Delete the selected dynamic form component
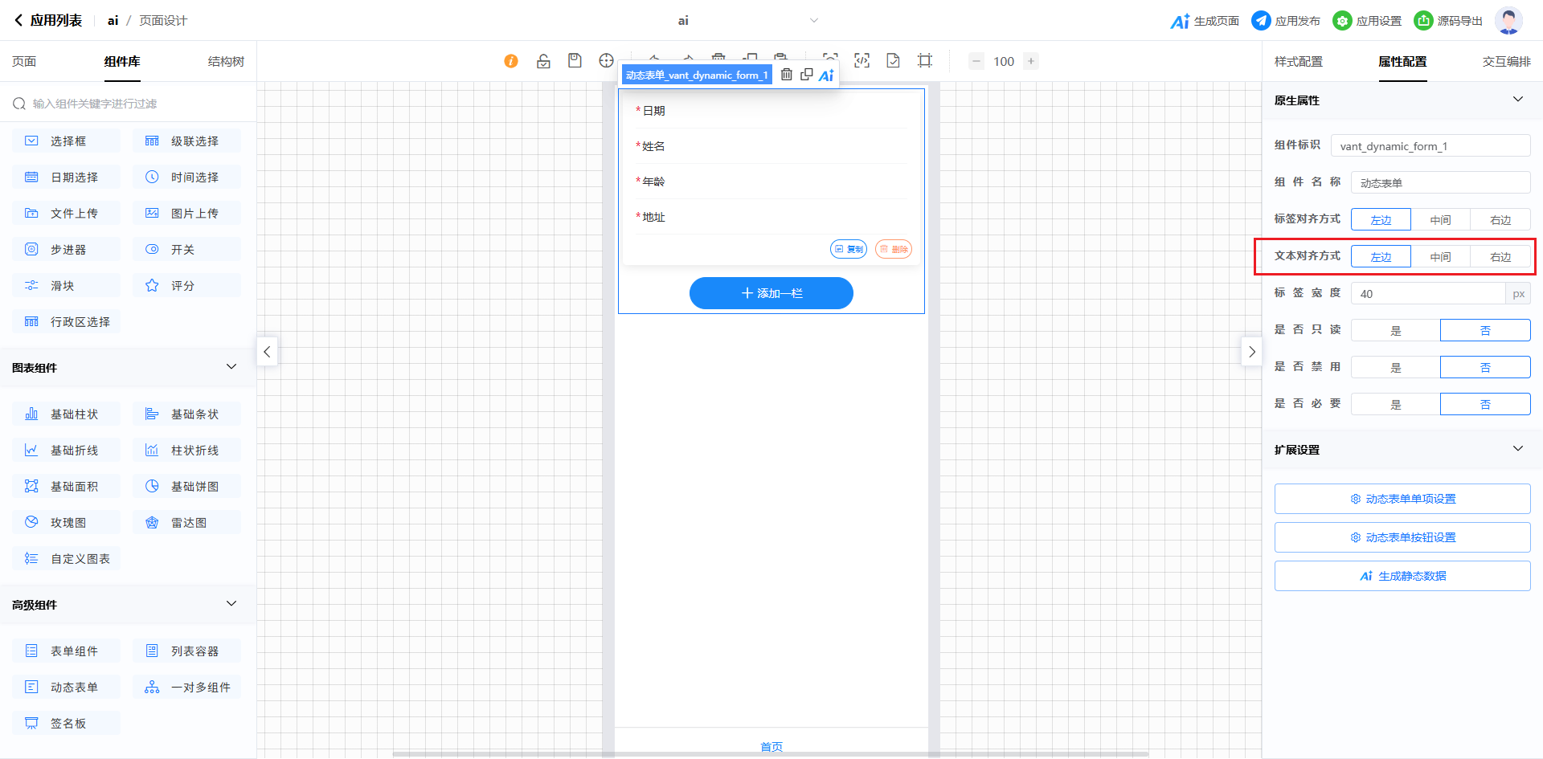This screenshot has height=759, width=1543. coord(787,75)
